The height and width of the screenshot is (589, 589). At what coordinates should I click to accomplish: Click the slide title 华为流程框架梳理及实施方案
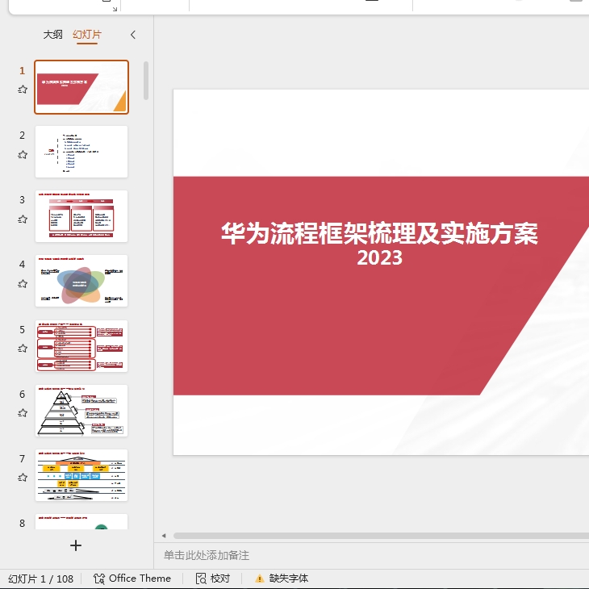click(380, 233)
